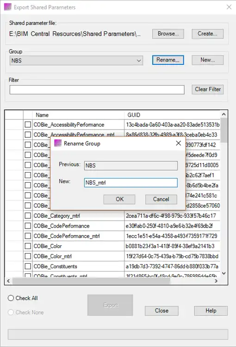Click the GUID cell starting with 13c4bada
The height and width of the screenshot is (347, 236).
[x=173, y=124]
